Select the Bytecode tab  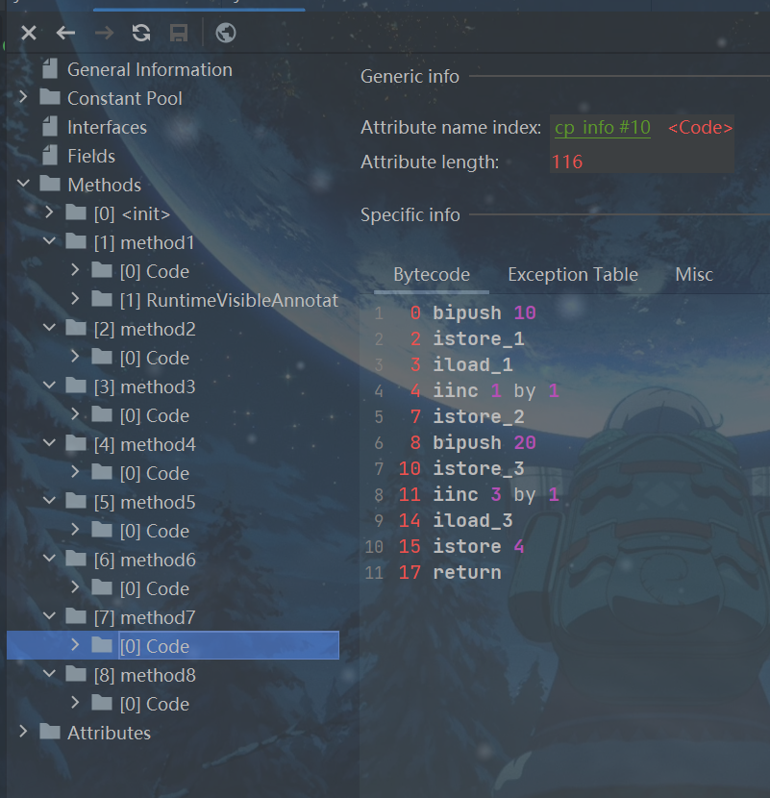[x=432, y=274]
